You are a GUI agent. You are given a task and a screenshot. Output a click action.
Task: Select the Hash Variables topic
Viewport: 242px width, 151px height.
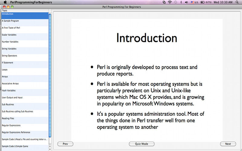pos(25,92)
